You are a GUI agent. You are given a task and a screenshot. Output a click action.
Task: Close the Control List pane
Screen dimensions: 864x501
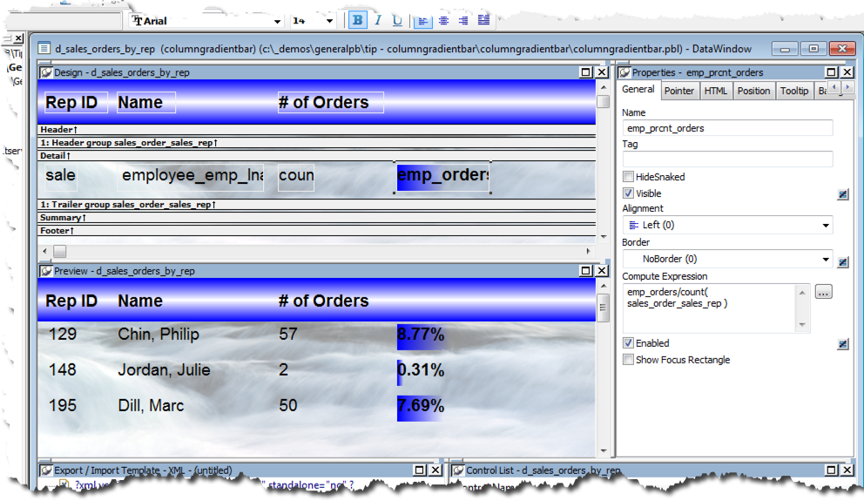coord(847,471)
